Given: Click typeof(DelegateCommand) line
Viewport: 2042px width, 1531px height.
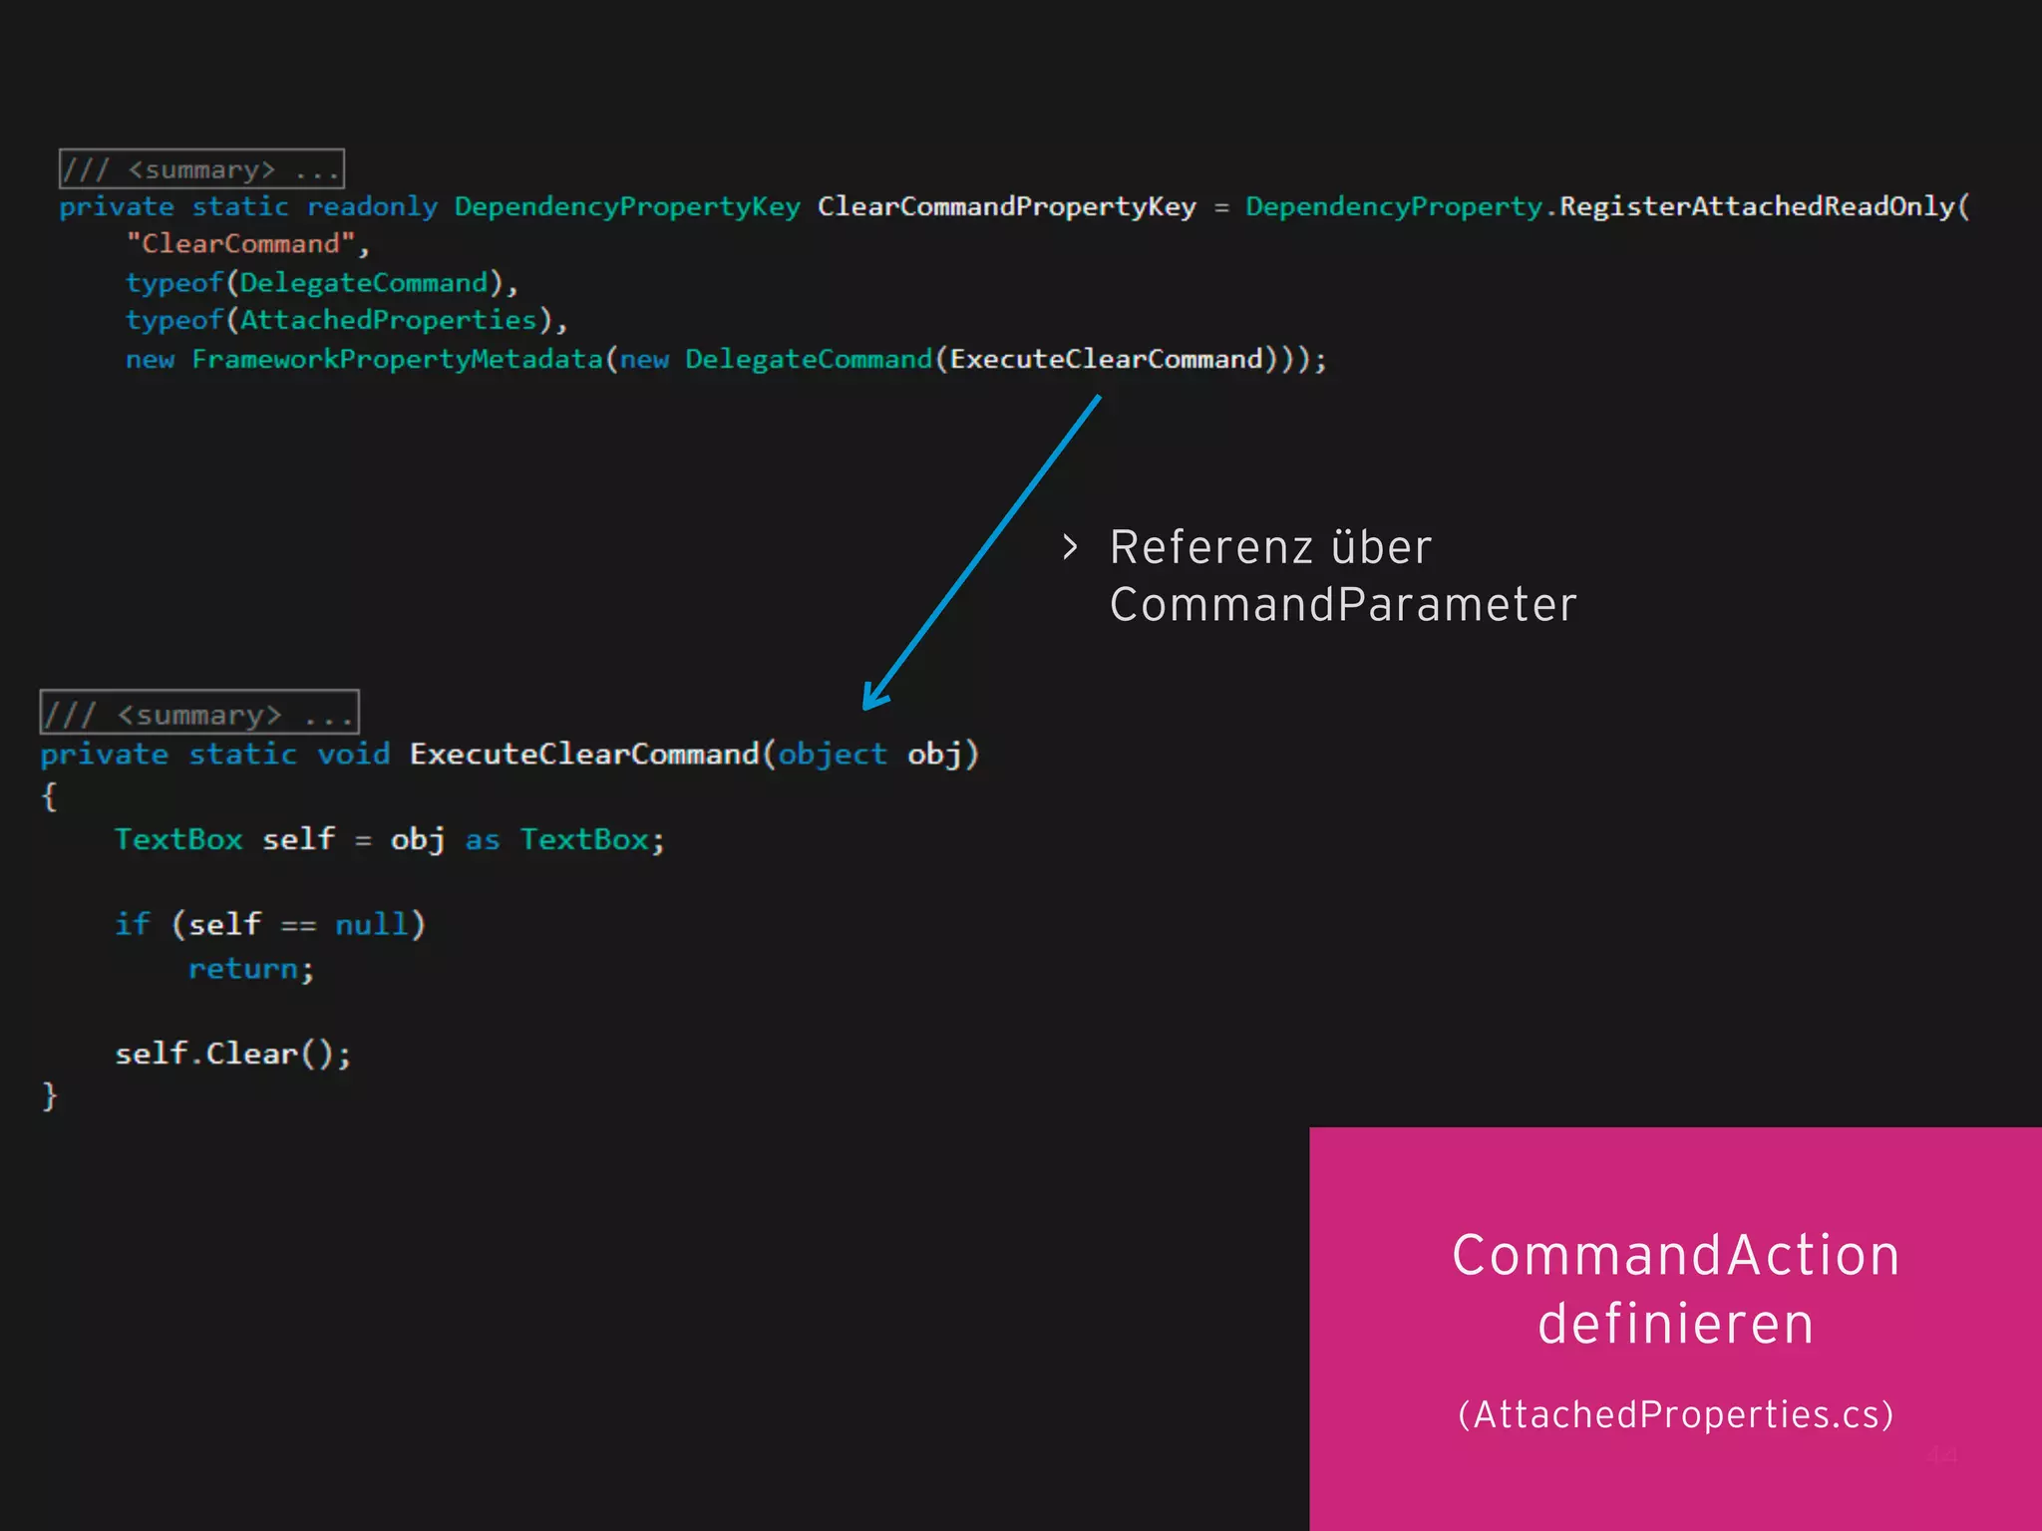Looking at the screenshot, I should pyautogui.click(x=322, y=283).
